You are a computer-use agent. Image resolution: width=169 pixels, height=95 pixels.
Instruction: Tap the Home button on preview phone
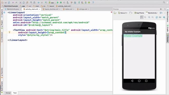pyautogui.click(x=139, y=81)
